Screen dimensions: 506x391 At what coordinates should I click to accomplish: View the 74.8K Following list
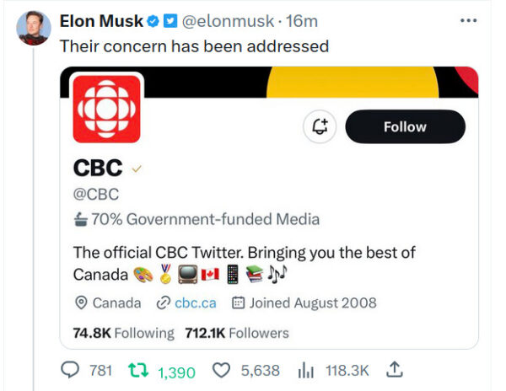[123, 333]
